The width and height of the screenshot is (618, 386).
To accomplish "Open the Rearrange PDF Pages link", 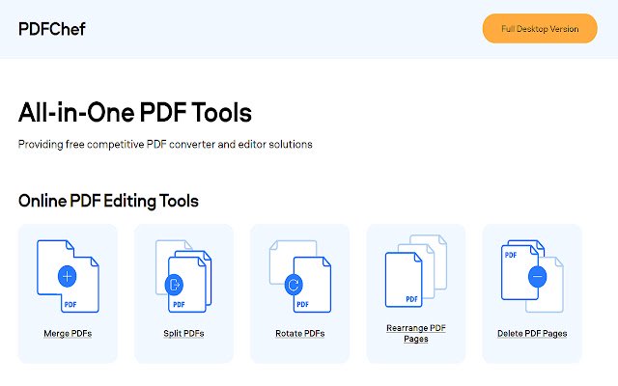I will 416,333.
